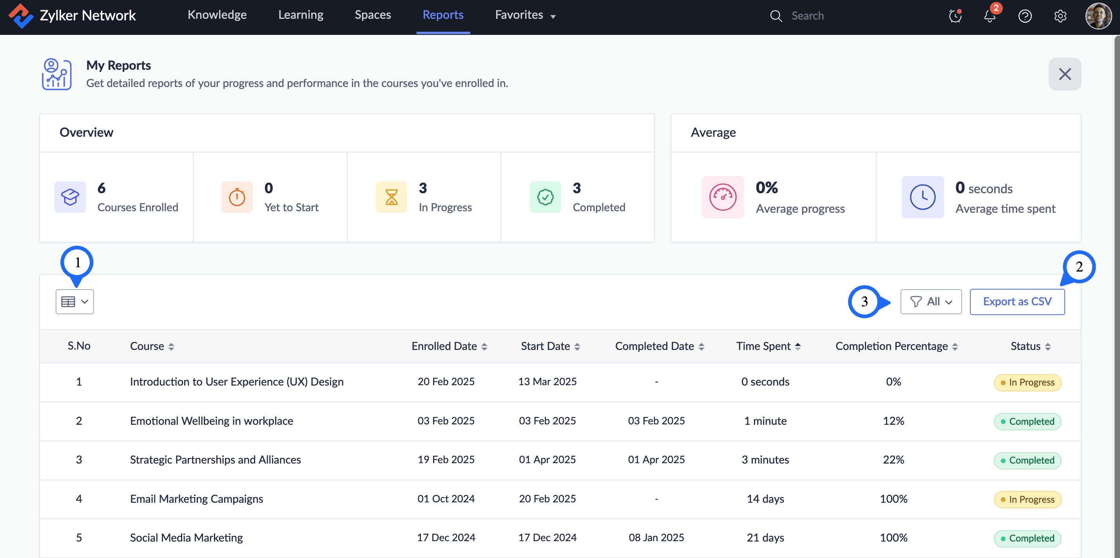Click Export as CSV button
Image resolution: width=1120 pixels, height=558 pixels.
pos(1017,302)
